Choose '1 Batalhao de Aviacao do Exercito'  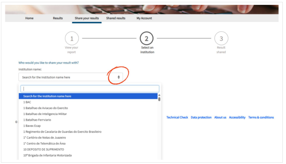point(45,108)
